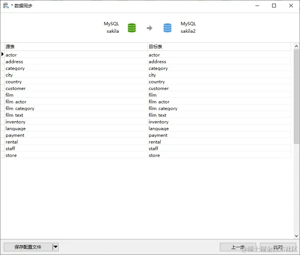Click target table cell language
This screenshot has width=300, height=255.
(219, 128)
